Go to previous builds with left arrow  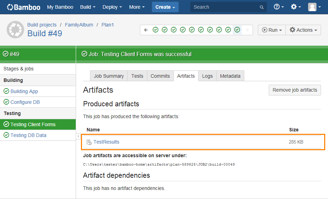click(146, 30)
